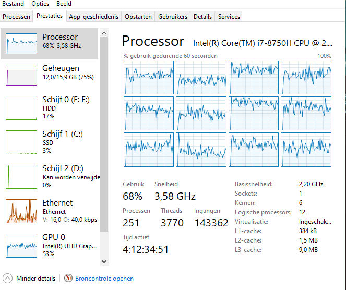Screen dimensions: 346x290
Task: Select the Schijf 2 (D:) graph icon
Action: 21,176
